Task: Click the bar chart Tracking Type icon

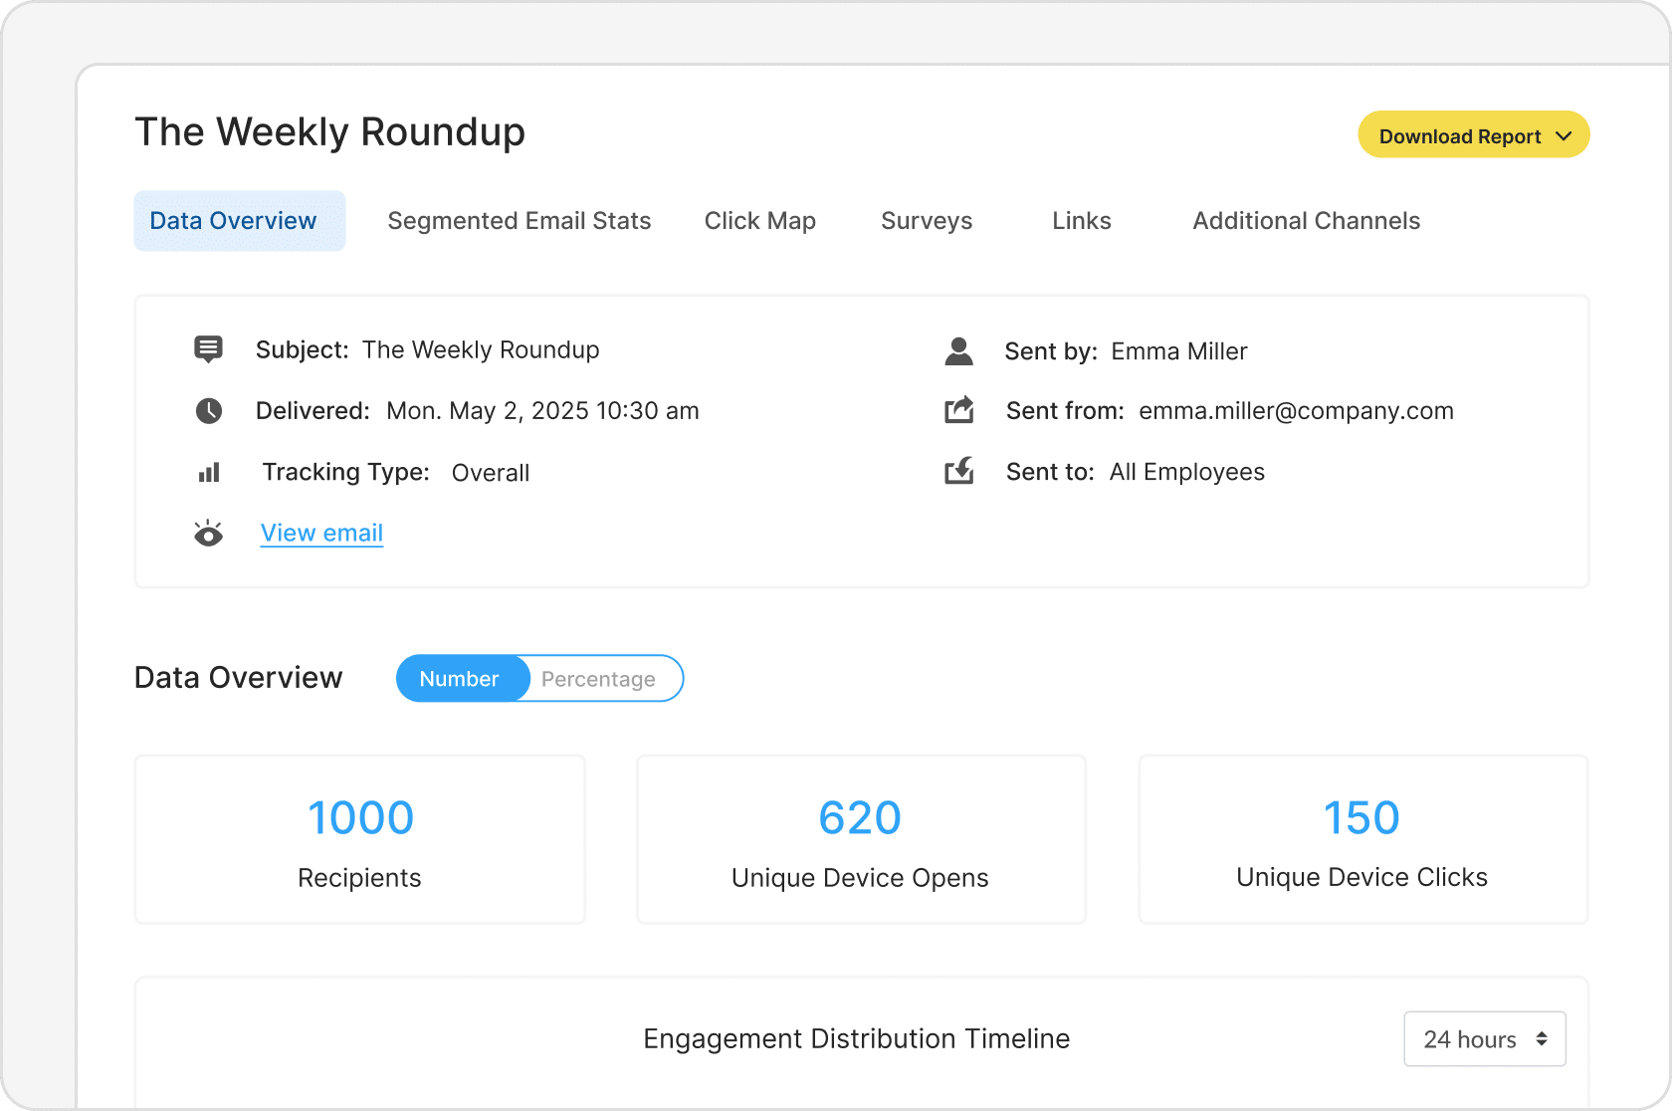Action: [208, 473]
